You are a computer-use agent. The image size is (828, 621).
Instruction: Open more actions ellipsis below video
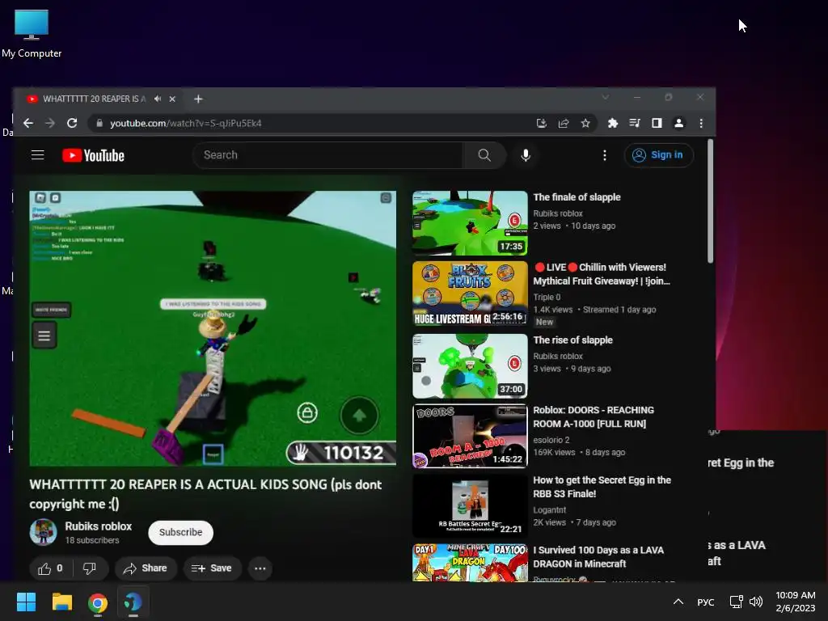coord(260,568)
